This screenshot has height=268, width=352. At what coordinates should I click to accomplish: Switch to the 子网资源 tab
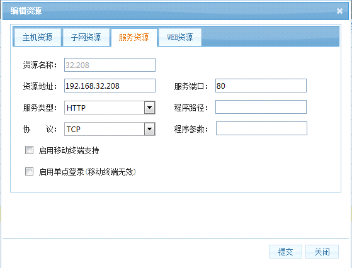click(x=86, y=37)
